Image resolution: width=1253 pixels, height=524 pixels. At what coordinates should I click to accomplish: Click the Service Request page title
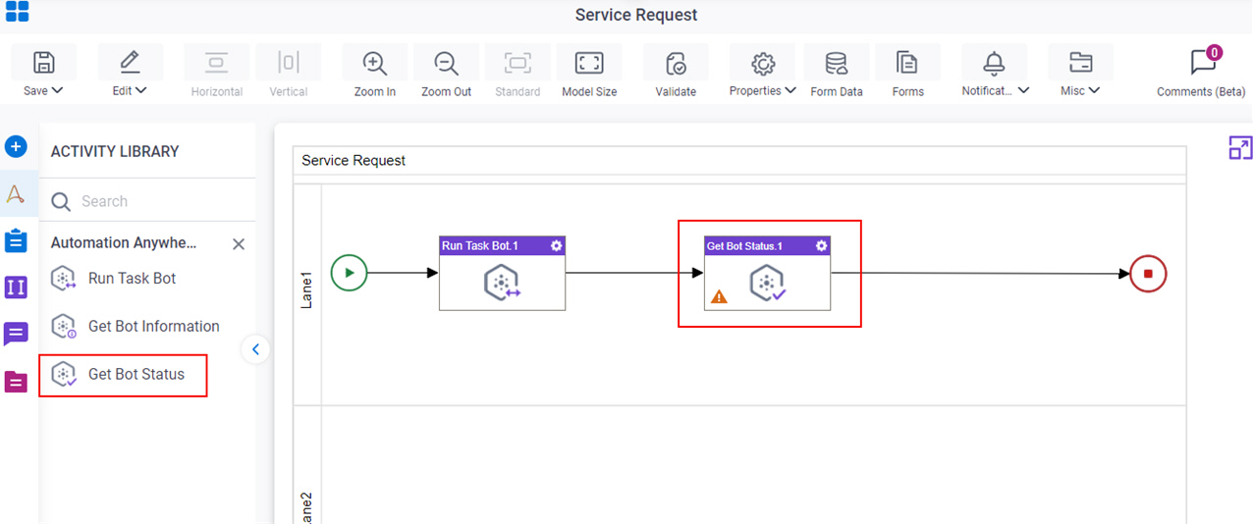[636, 15]
